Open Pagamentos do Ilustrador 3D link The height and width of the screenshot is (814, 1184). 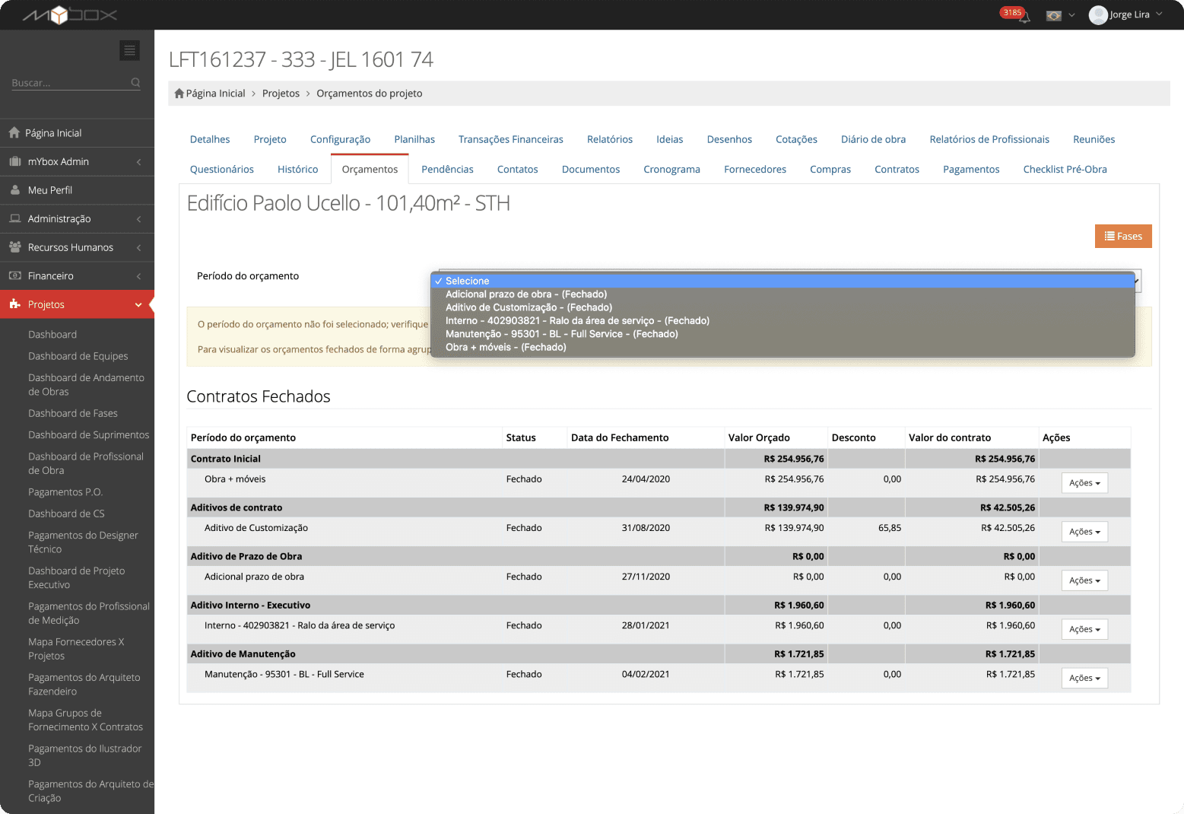(84, 755)
